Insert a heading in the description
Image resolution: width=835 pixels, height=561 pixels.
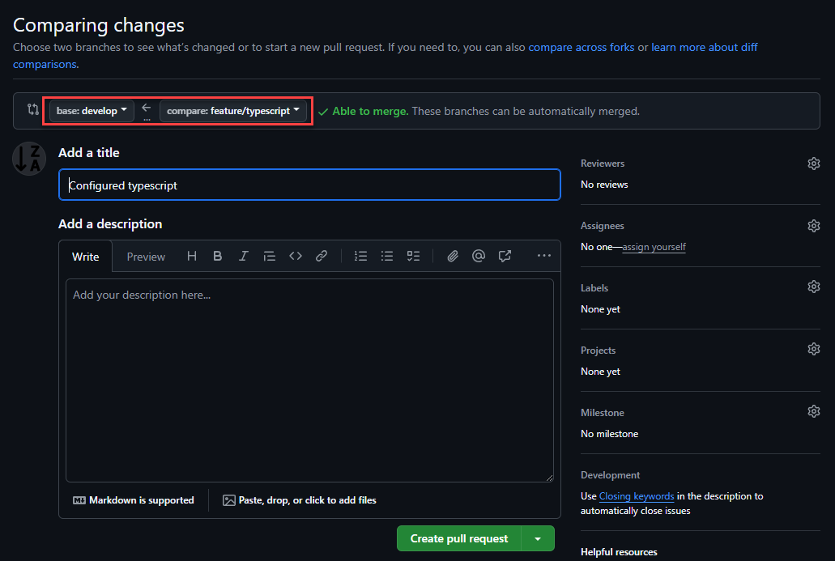(x=192, y=256)
